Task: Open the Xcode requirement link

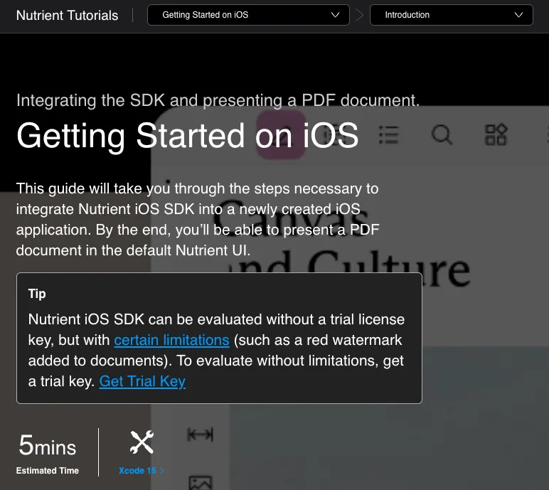Action: [137, 471]
